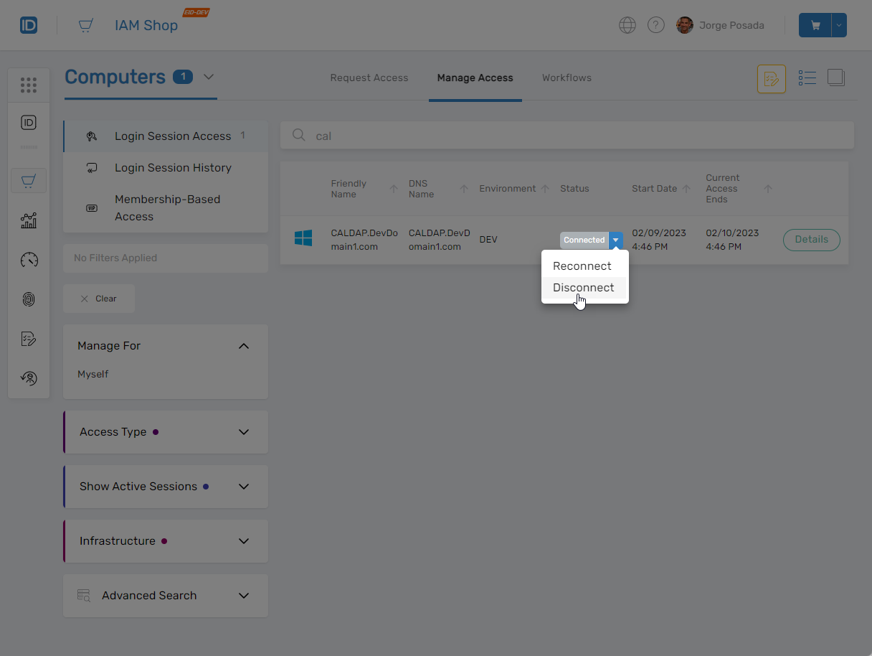Collapse the Manage For panel
Image resolution: width=872 pixels, height=656 pixels.
244,346
